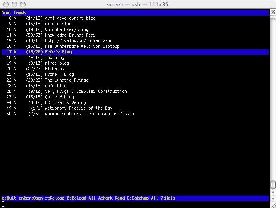Select the mikas blog feed

(x=135, y=63)
